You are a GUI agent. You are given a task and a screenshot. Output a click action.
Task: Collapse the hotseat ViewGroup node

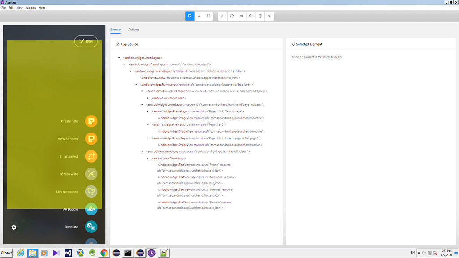coord(142,151)
